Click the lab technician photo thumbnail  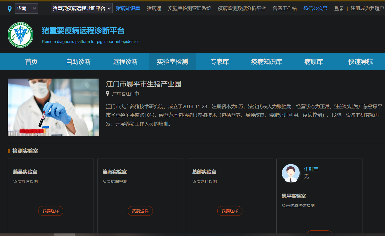tap(53, 107)
